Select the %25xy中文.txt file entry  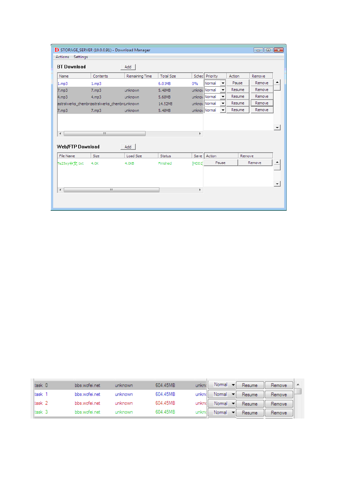click(x=71, y=164)
